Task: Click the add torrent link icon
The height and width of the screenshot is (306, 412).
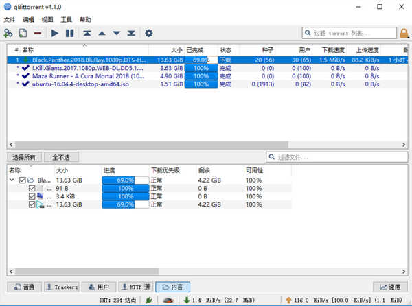Action: click(x=8, y=34)
